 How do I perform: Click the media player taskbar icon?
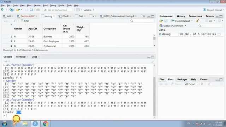click(x=14, y=124)
